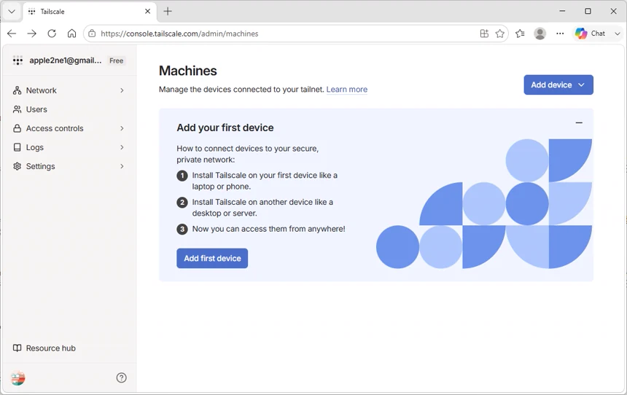Collapse the Add your first device card

tap(579, 122)
